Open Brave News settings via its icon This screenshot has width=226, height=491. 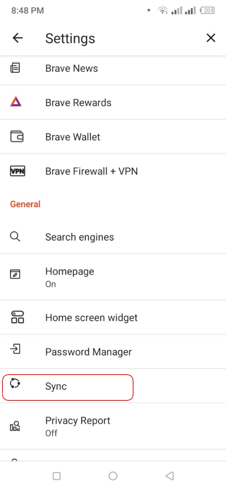[15, 68]
